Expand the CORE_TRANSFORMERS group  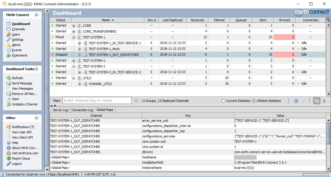click(74, 31)
